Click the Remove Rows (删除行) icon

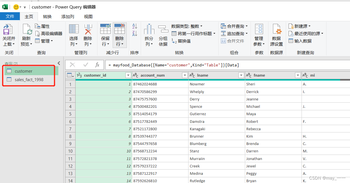pyautogui.click(x=119, y=29)
